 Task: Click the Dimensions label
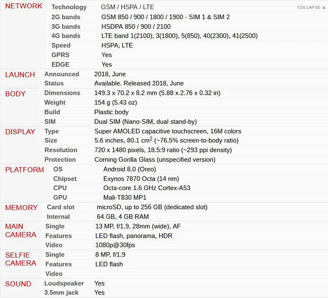(x=62, y=93)
